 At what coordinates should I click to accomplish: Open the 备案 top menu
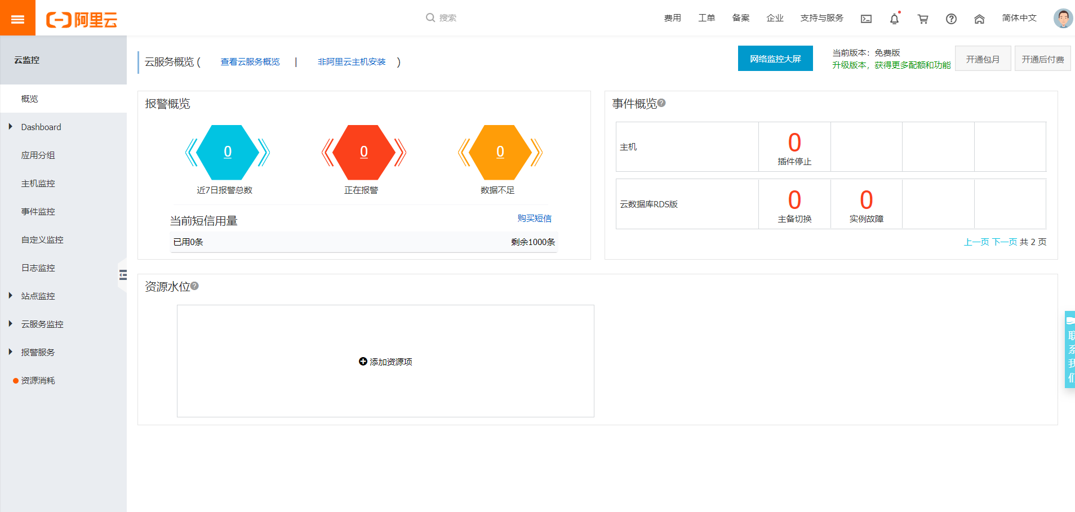[x=741, y=18]
